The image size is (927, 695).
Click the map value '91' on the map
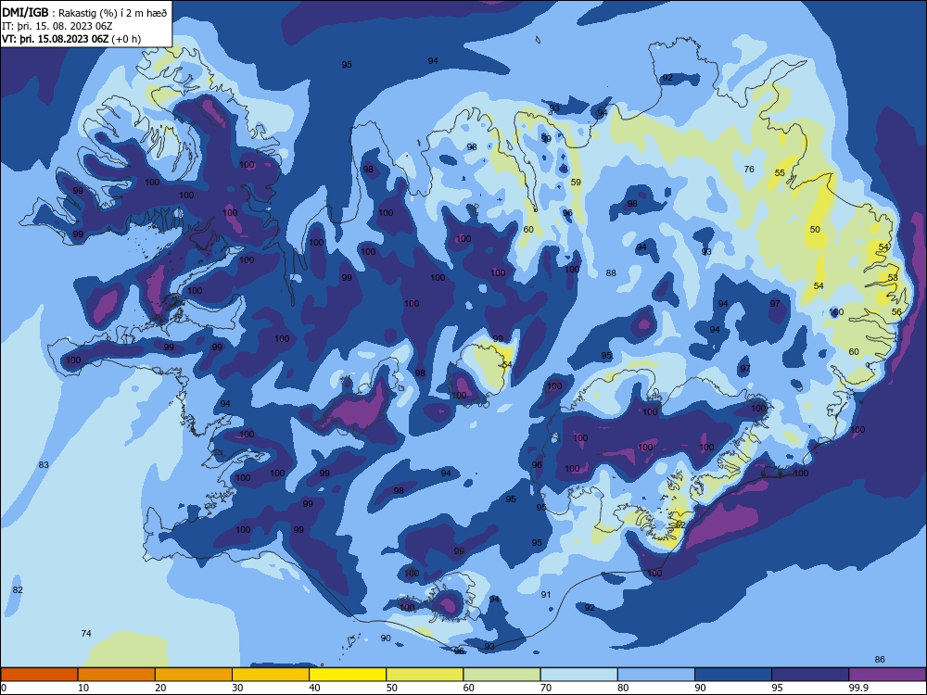pos(546,595)
